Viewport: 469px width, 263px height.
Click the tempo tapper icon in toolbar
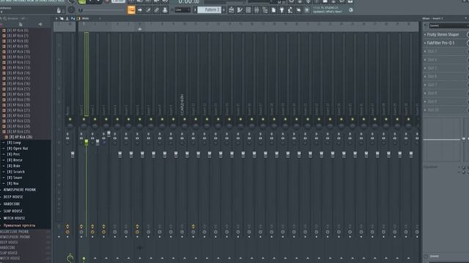(290, 10)
